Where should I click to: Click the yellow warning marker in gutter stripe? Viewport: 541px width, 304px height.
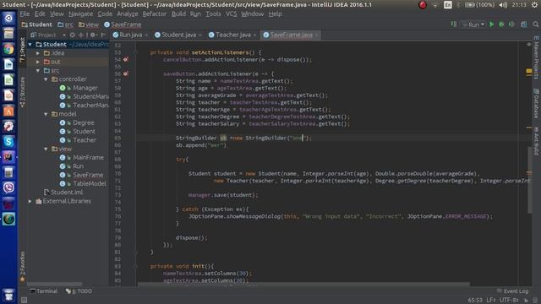pyautogui.click(x=529, y=71)
